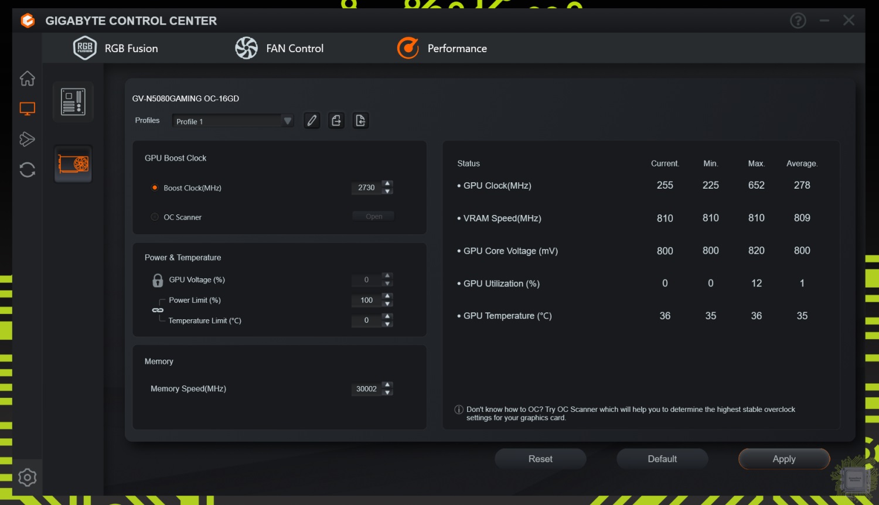Click the import profile icon

click(360, 121)
